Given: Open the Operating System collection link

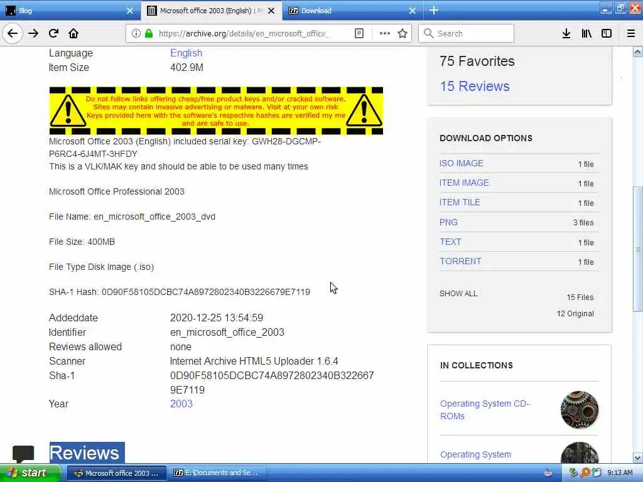Looking at the screenshot, I should click(x=476, y=454).
